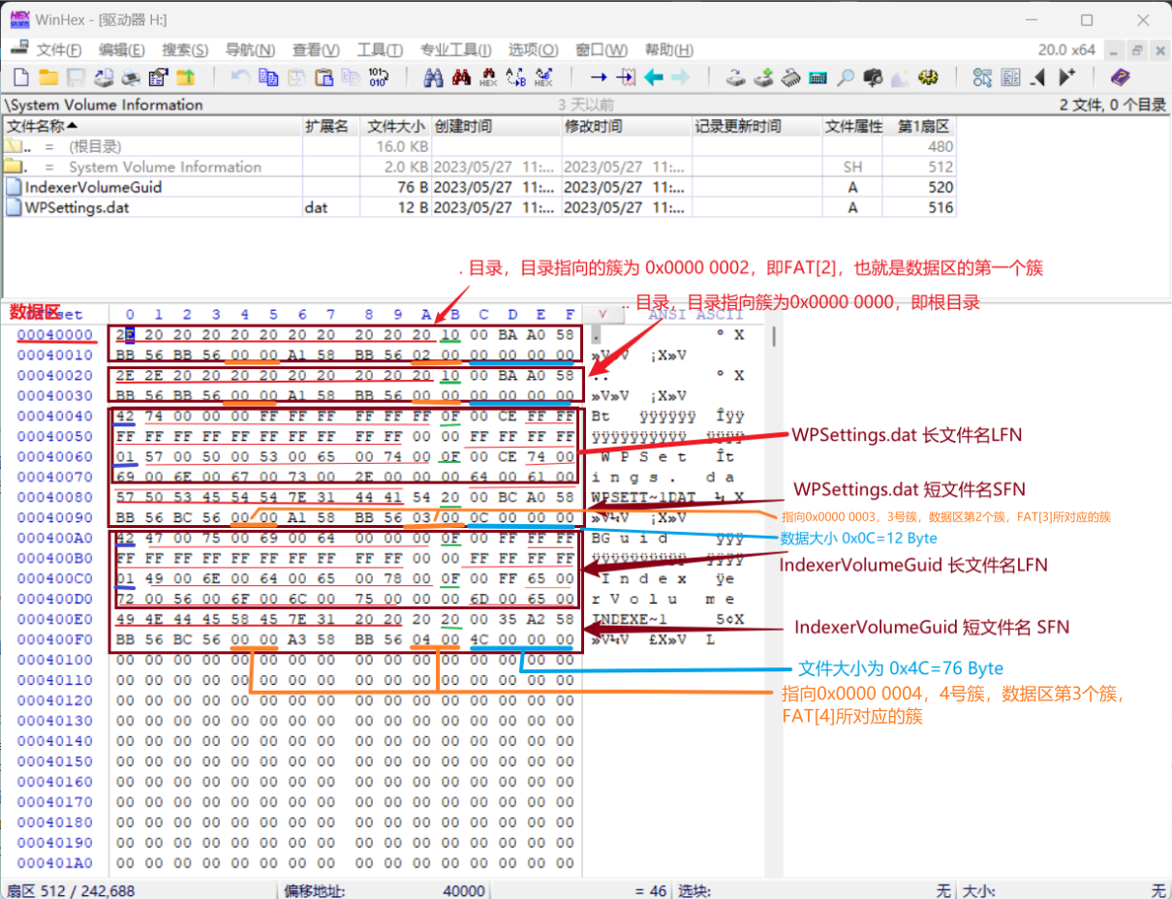The width and height of the screenshot is (1172, 899).
Task: Click the 101/010 modify data icon
Action: click(379, 77)
